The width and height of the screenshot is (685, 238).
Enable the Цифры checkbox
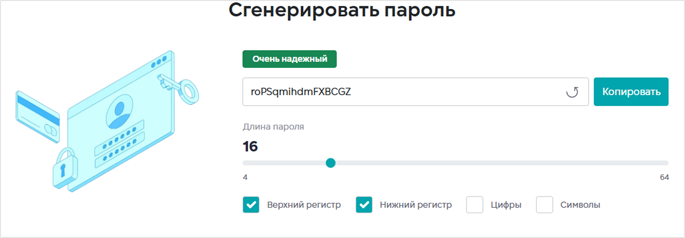point(475,205)
